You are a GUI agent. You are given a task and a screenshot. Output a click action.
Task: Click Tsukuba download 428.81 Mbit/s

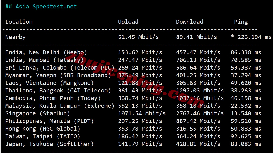pos(198,144)
